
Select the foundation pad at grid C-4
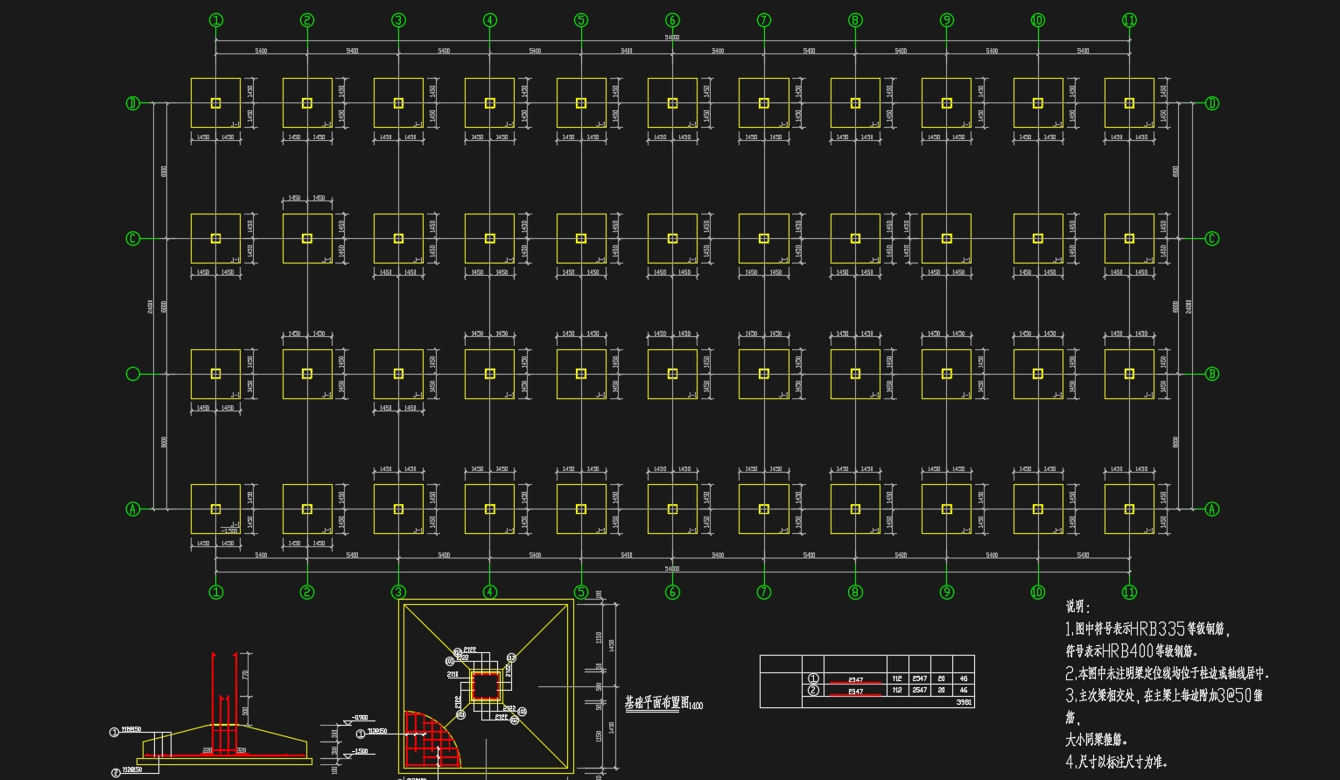(490, 238)
